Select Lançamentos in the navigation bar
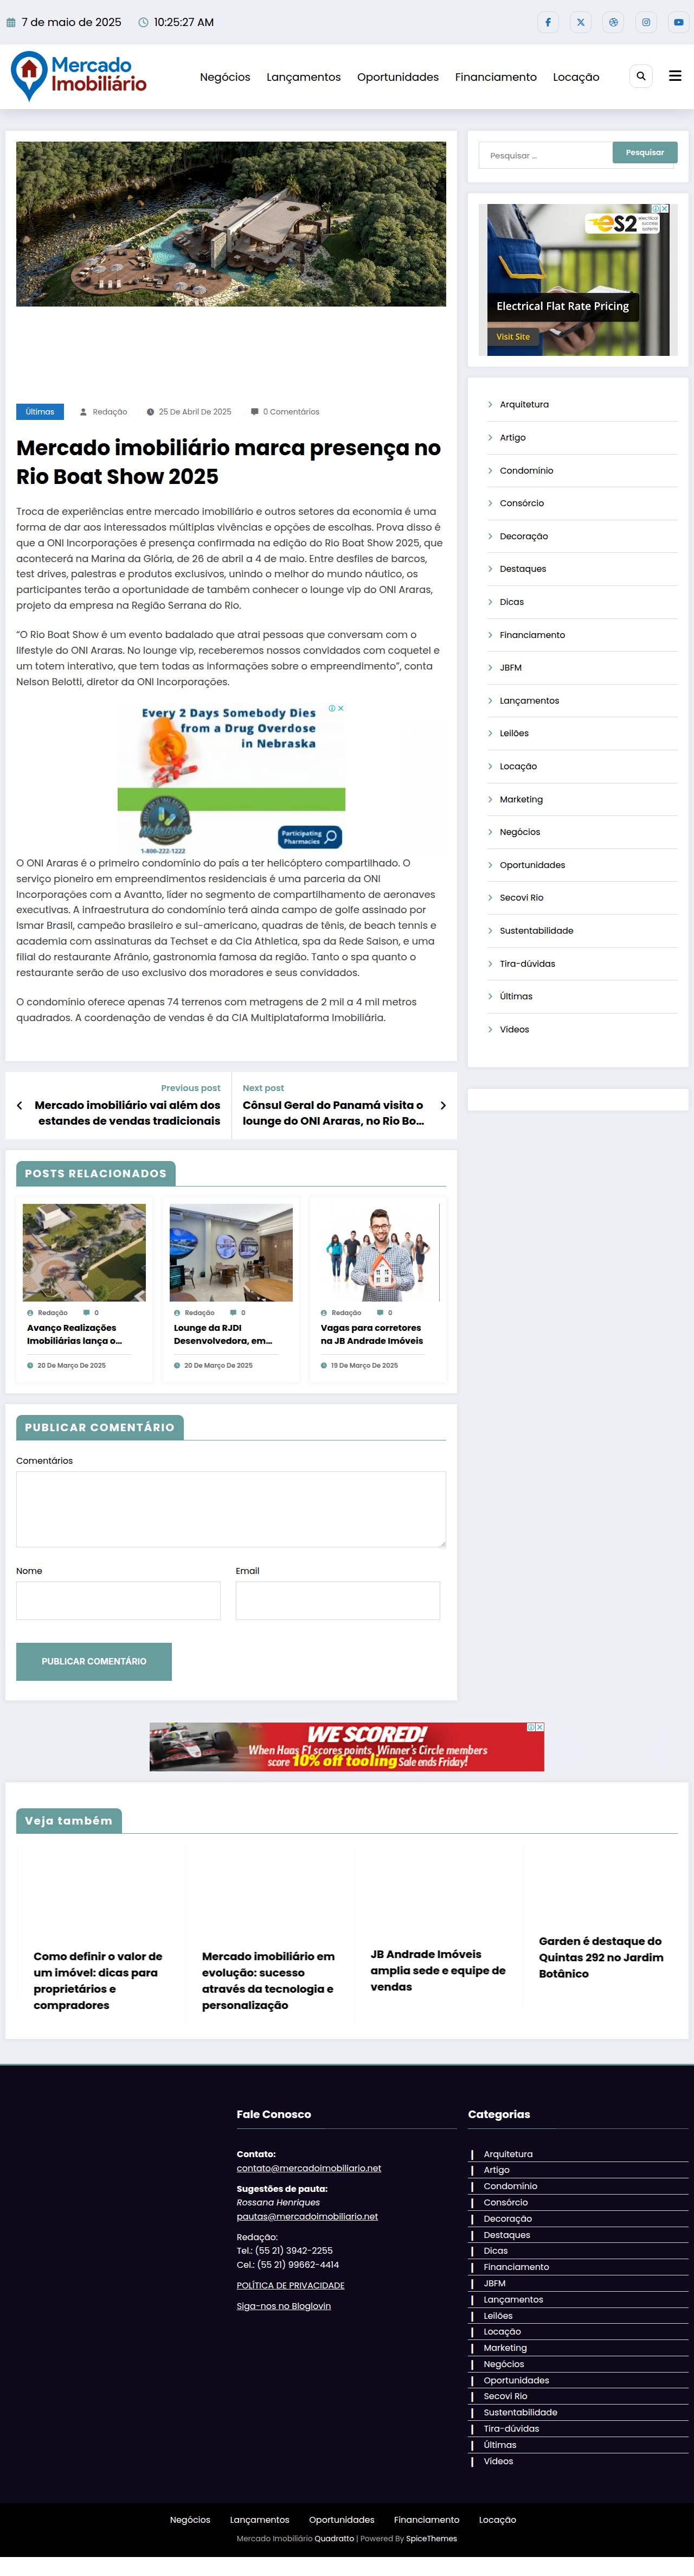 303,77
